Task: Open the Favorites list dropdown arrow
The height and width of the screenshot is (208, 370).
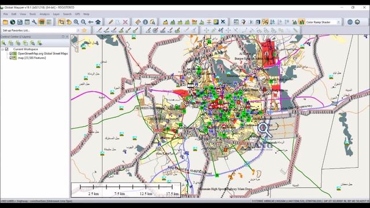Action: [x=78, y=31]
